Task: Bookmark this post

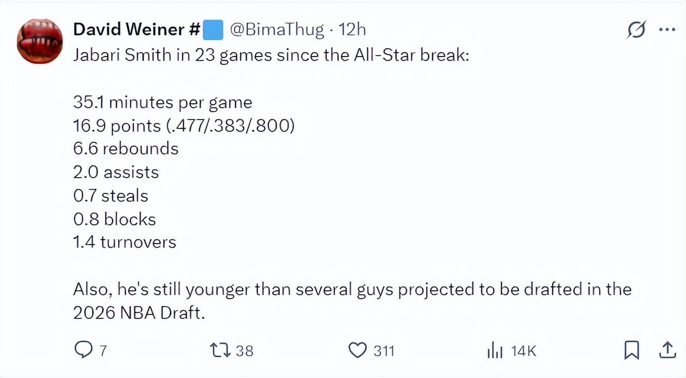Action: click(631, 350)
